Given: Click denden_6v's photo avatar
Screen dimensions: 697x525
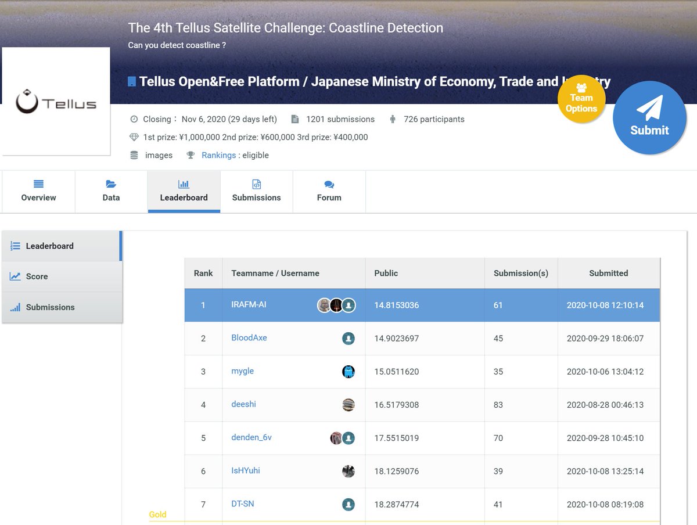Looking at the screenshot, I should (336, 438).
